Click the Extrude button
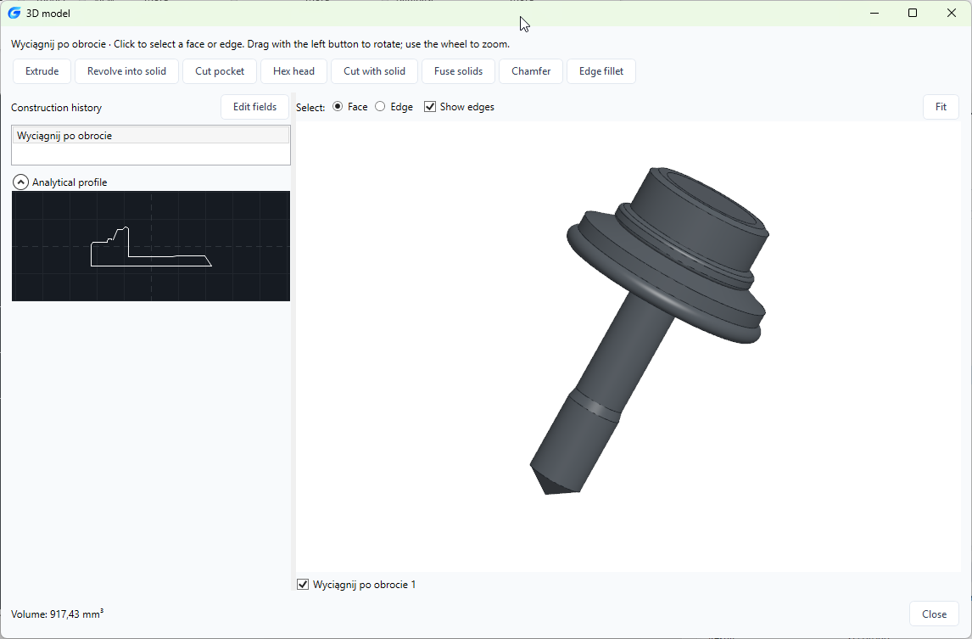Image resolution: width=972 pixels, height=639 pixels. click(42, 71)
